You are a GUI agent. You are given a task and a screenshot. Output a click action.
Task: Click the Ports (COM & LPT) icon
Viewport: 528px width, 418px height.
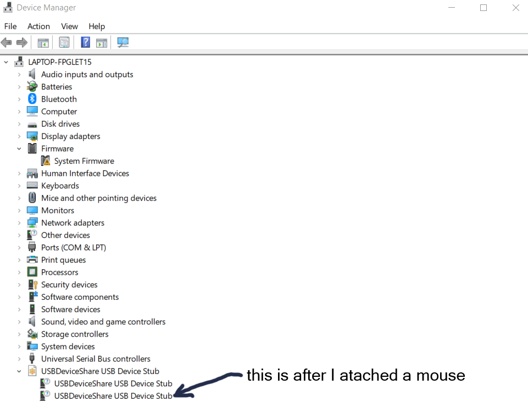32,247
